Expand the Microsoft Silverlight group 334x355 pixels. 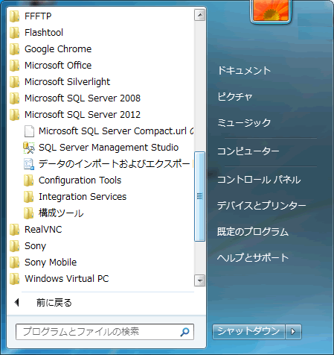(67, 82)
